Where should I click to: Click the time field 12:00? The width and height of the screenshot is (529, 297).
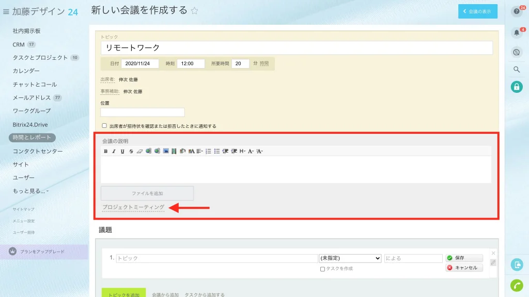191,63
